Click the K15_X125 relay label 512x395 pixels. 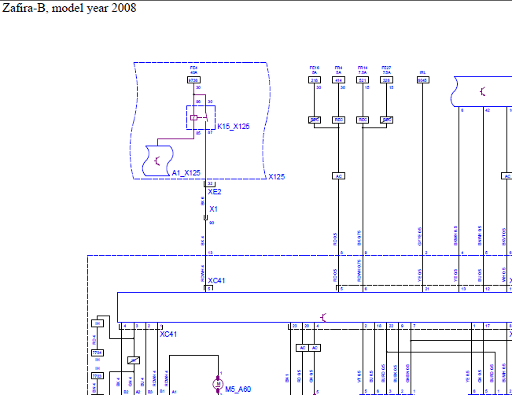234,127
